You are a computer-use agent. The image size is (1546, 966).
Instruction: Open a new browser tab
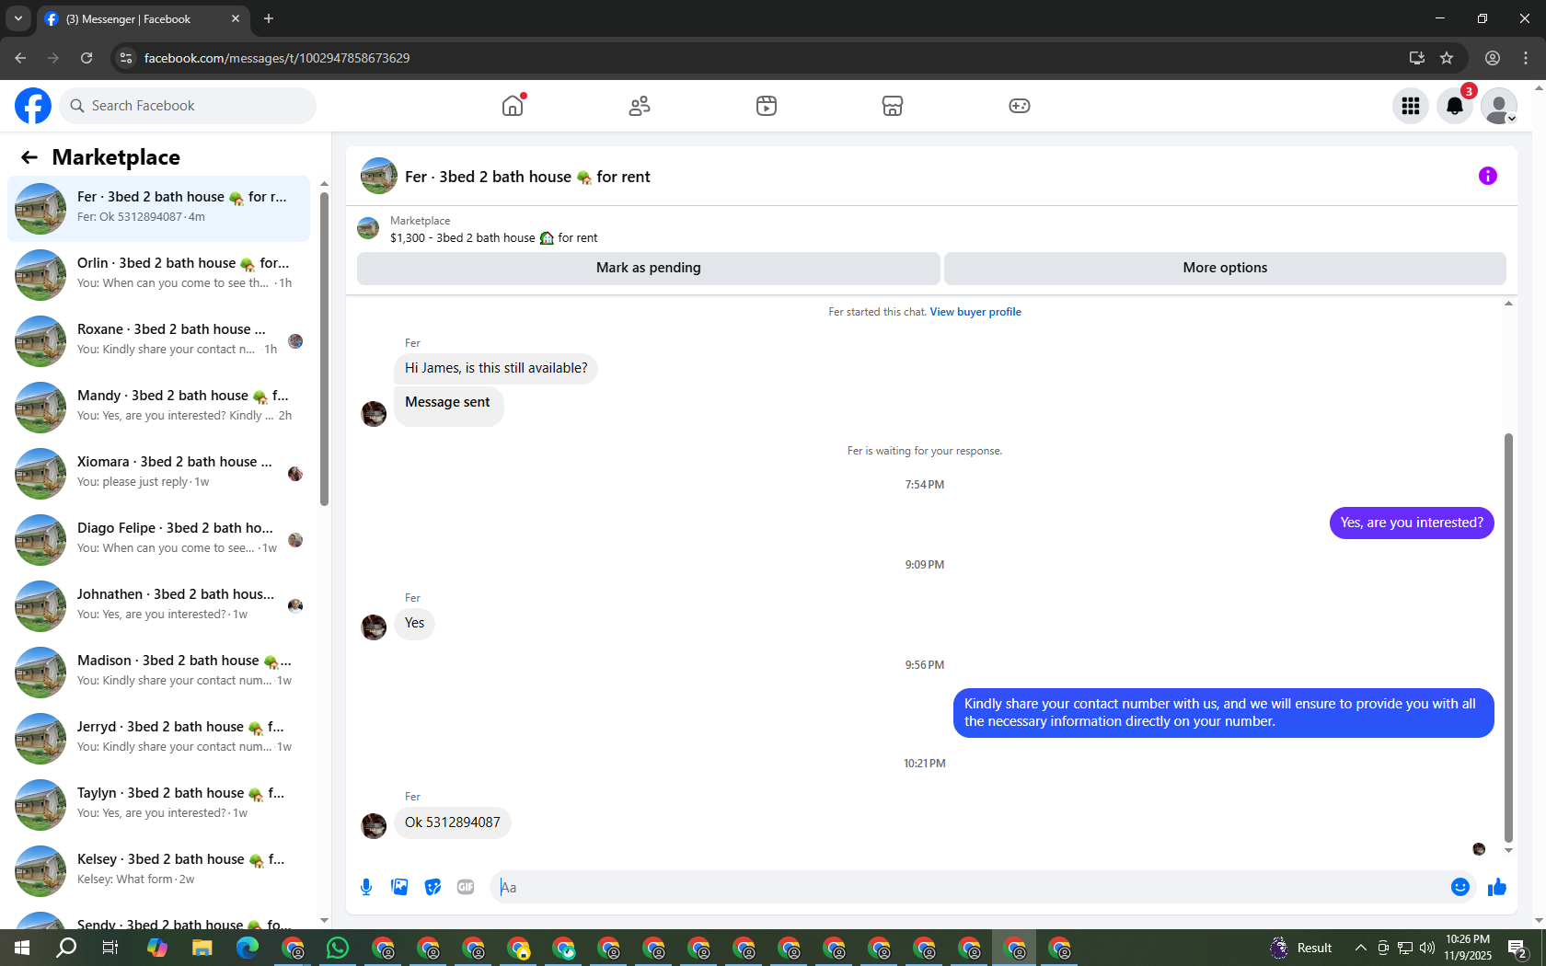pyautogui.click(x=269, y=18)
